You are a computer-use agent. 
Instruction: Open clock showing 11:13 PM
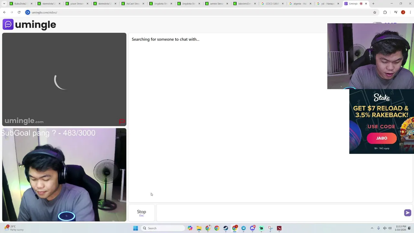coord(401,228)
